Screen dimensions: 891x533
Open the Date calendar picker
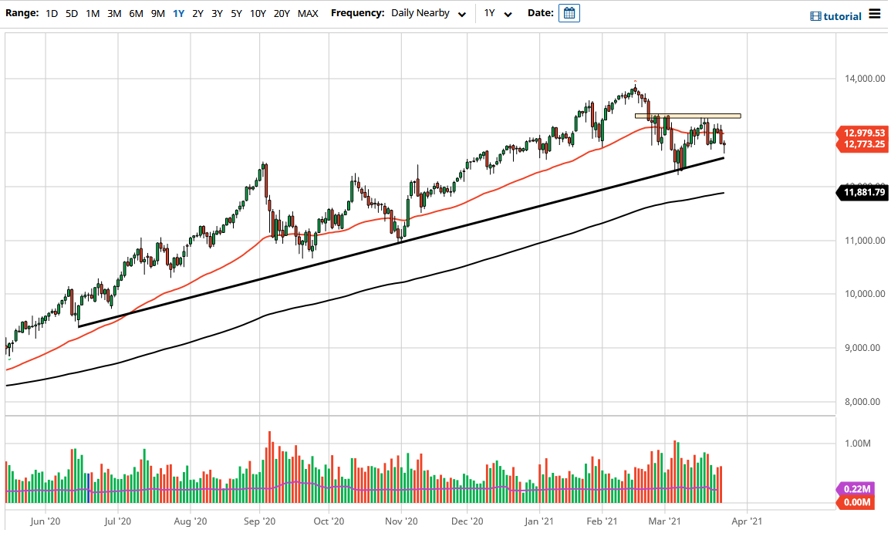pyautogui.click(x=569, y=13)
